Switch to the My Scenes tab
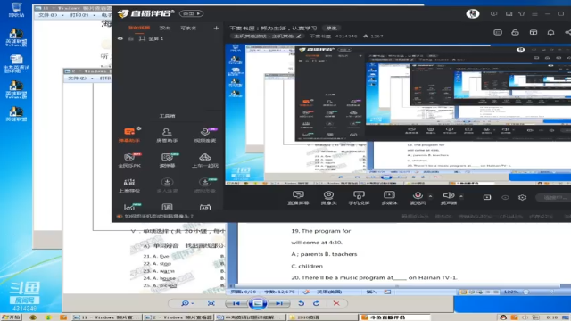Screen dimensions: 571x321 point(139,28)
